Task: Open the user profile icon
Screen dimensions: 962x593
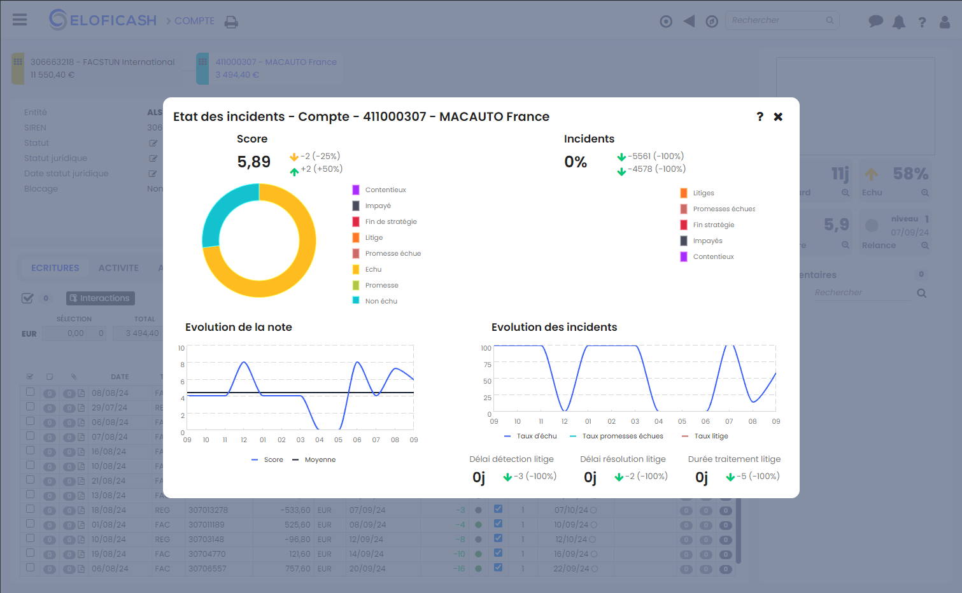Action: [x=945, y=22]
